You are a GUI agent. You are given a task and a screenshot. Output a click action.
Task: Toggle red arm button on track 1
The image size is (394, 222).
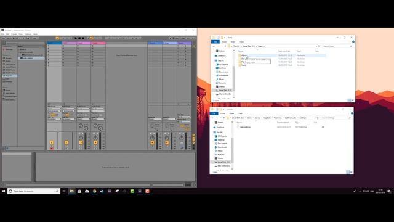tap(52, 149)
